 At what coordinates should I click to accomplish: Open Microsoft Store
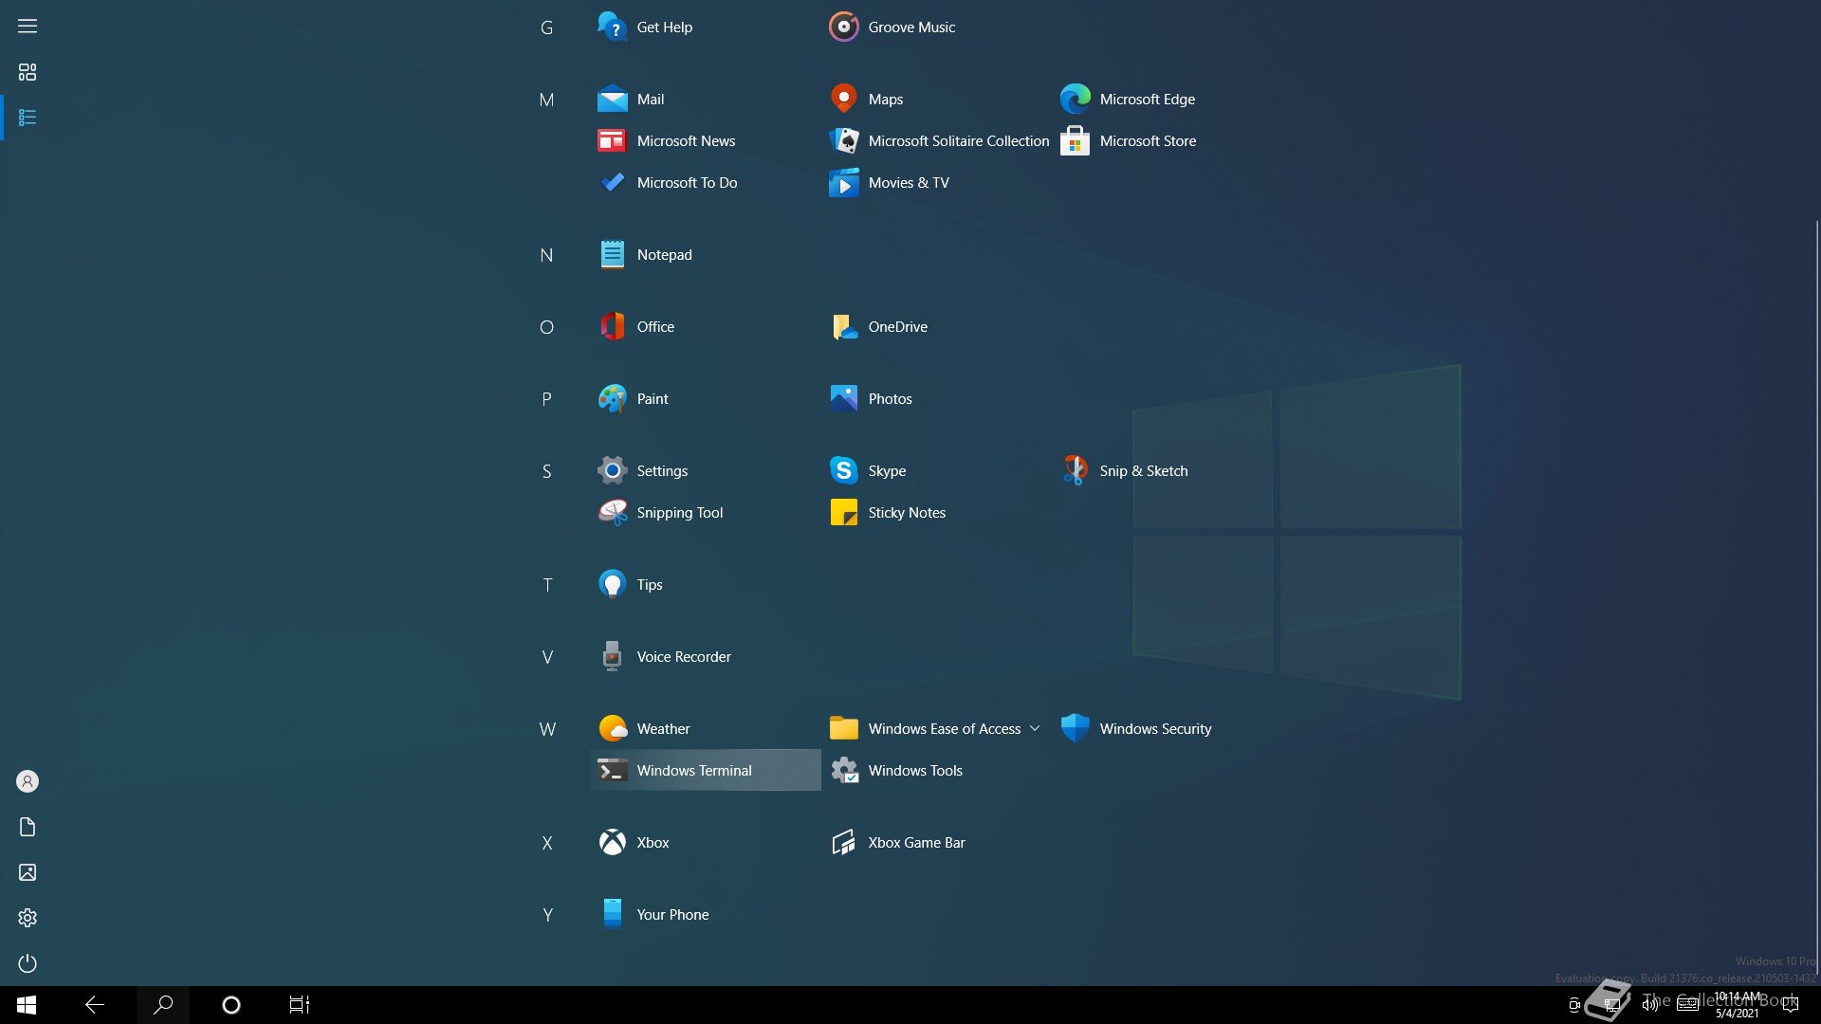click(1168, 140)
